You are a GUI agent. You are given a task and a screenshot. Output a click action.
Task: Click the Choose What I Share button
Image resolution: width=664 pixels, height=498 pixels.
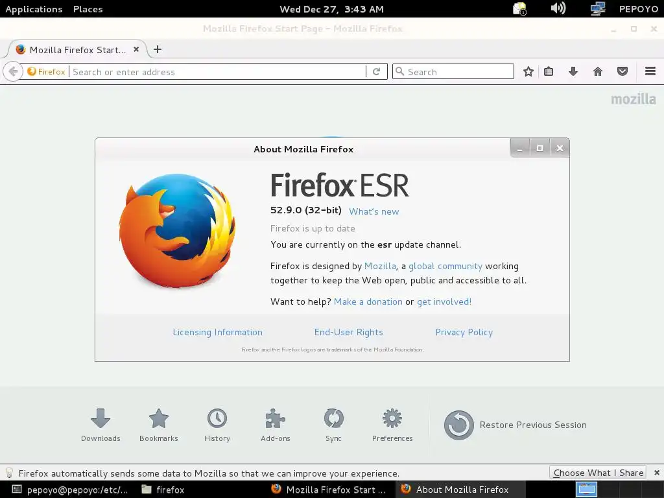point(597,473)
